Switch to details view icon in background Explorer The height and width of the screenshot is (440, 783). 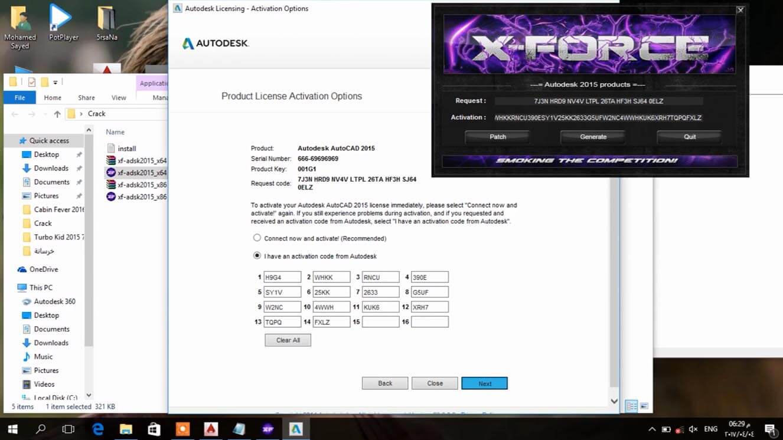click(631, 406)
